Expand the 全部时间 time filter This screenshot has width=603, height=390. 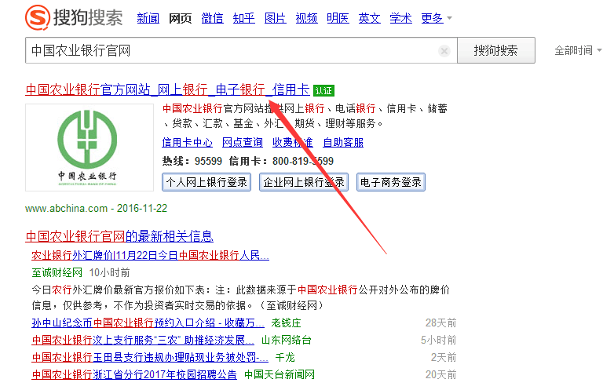tap(578, 50)
